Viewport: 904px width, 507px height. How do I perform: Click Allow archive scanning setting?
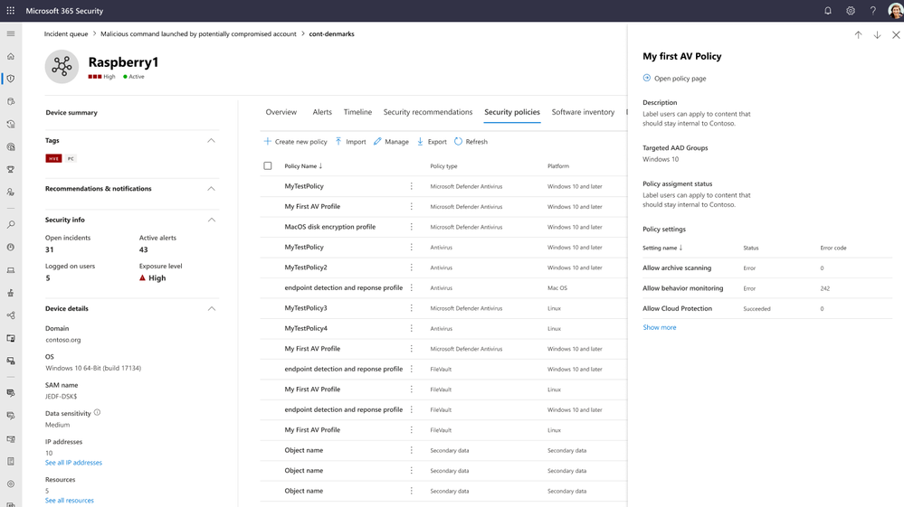(x=677, y=268)
